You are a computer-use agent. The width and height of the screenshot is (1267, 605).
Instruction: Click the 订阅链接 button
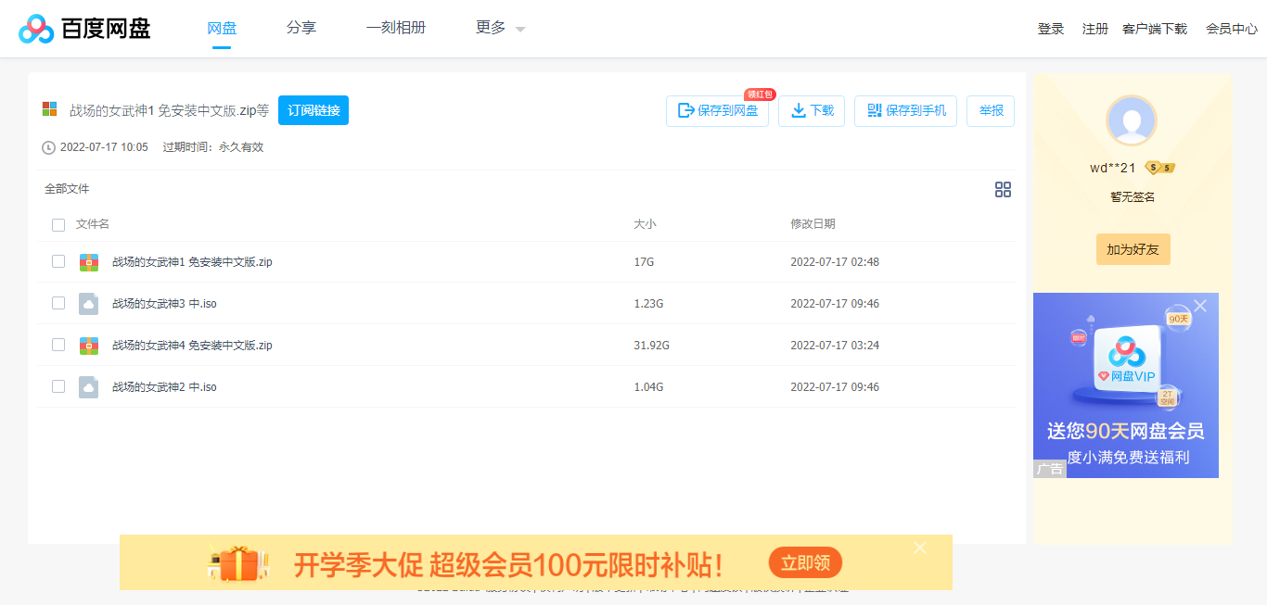(313, 109)
